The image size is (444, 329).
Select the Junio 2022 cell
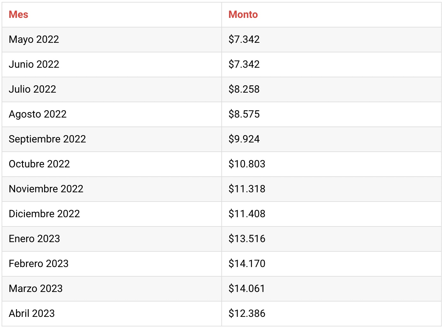[112, 65]
